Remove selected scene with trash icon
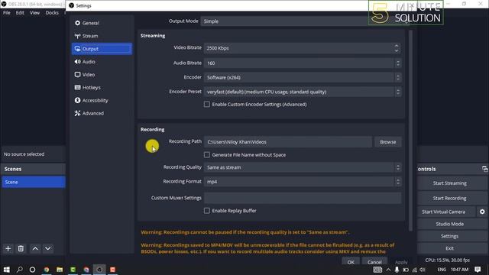This screenshot has height=275, width=489. tap(21, 248)
